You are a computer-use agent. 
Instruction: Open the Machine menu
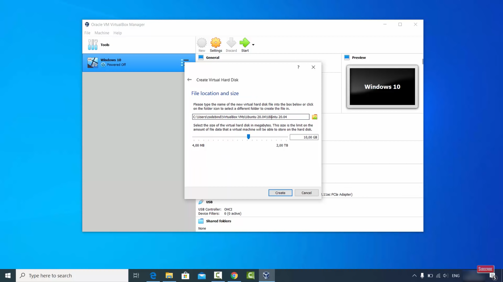coord(102,33)
